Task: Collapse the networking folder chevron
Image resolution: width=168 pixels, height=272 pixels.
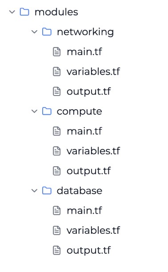Action: [34, 32]
